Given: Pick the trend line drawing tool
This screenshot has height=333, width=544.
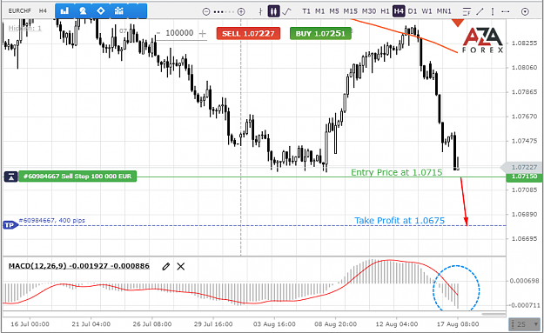Looking at the screenshot, I should [480, 12].
